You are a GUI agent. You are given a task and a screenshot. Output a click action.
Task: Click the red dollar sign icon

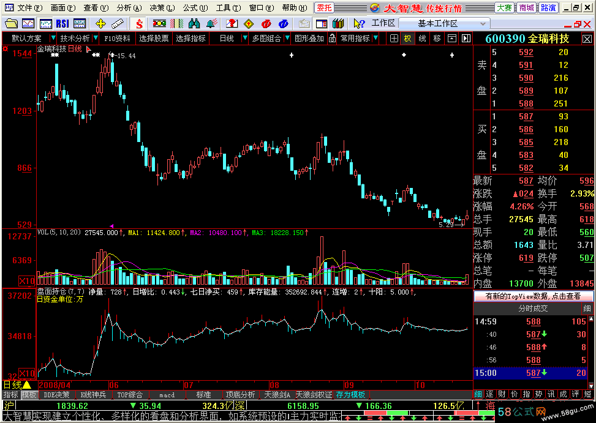coord(139,23)
